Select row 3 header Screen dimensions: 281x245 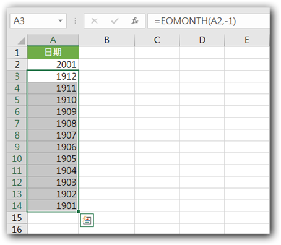pyautogui.click(x=17, y=76)
